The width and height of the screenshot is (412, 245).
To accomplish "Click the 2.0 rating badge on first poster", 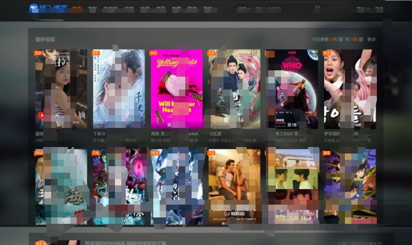I will (38, 53).
